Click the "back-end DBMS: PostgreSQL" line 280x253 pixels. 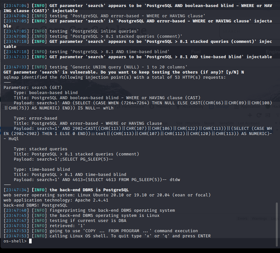click(x=35, y=205)
